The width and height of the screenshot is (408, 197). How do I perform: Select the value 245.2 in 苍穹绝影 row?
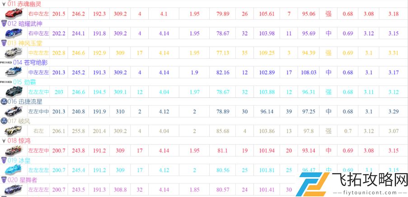click(79, 72)
